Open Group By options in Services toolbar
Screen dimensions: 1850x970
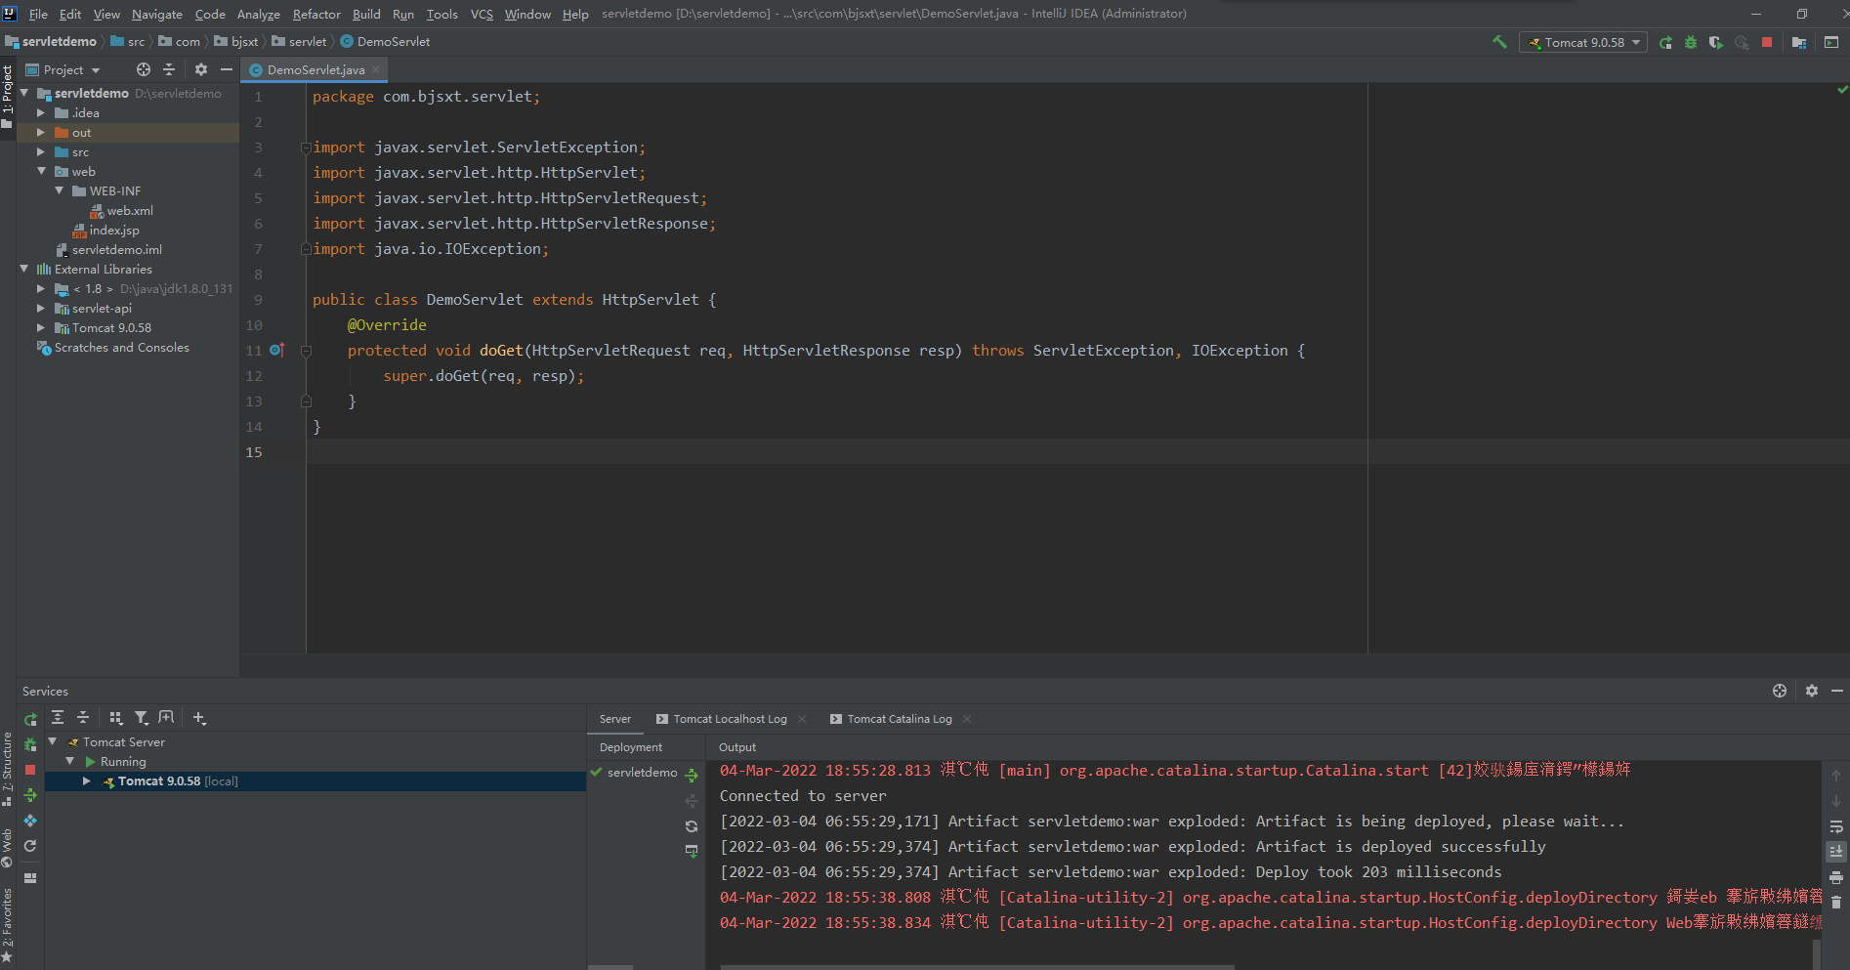pyautogui.click(x=115, y=717)
